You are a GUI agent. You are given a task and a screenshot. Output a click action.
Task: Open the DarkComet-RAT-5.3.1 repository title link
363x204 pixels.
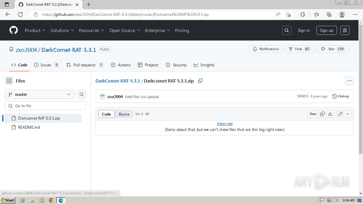(69, 50)
